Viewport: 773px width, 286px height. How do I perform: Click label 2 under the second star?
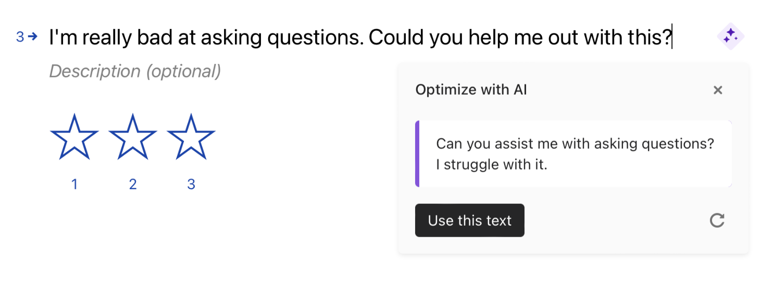coord(133,184)
